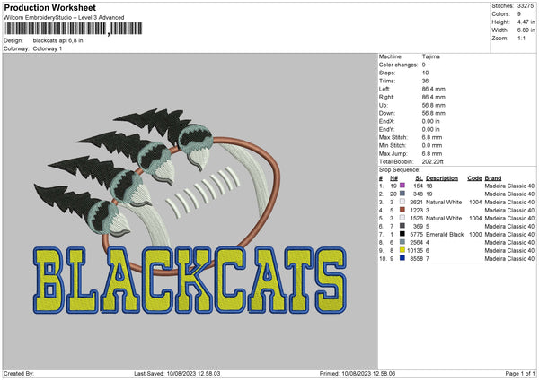Screen dimensions: 539x380
Task: Click the 'Created By:' label
Action: pos(19,374)
